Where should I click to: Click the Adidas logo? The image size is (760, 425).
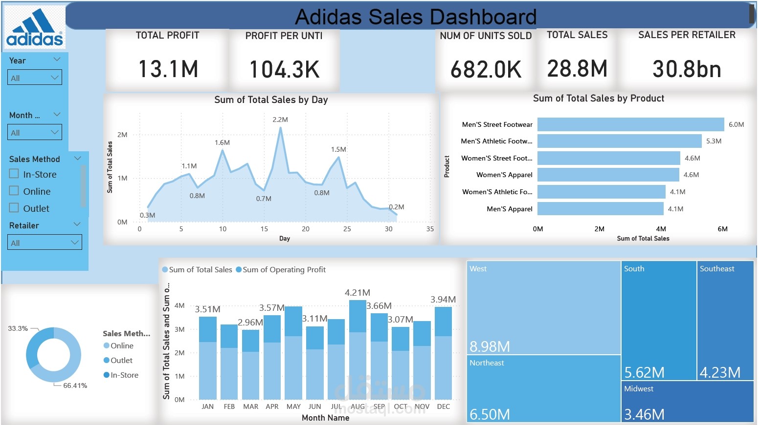[34, 27]
